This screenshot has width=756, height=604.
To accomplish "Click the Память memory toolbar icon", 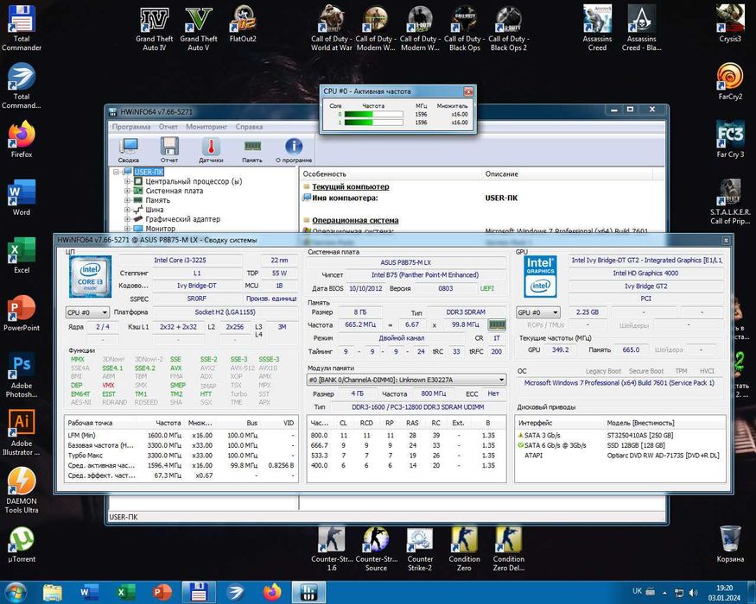I will click(x=252, y=149).
